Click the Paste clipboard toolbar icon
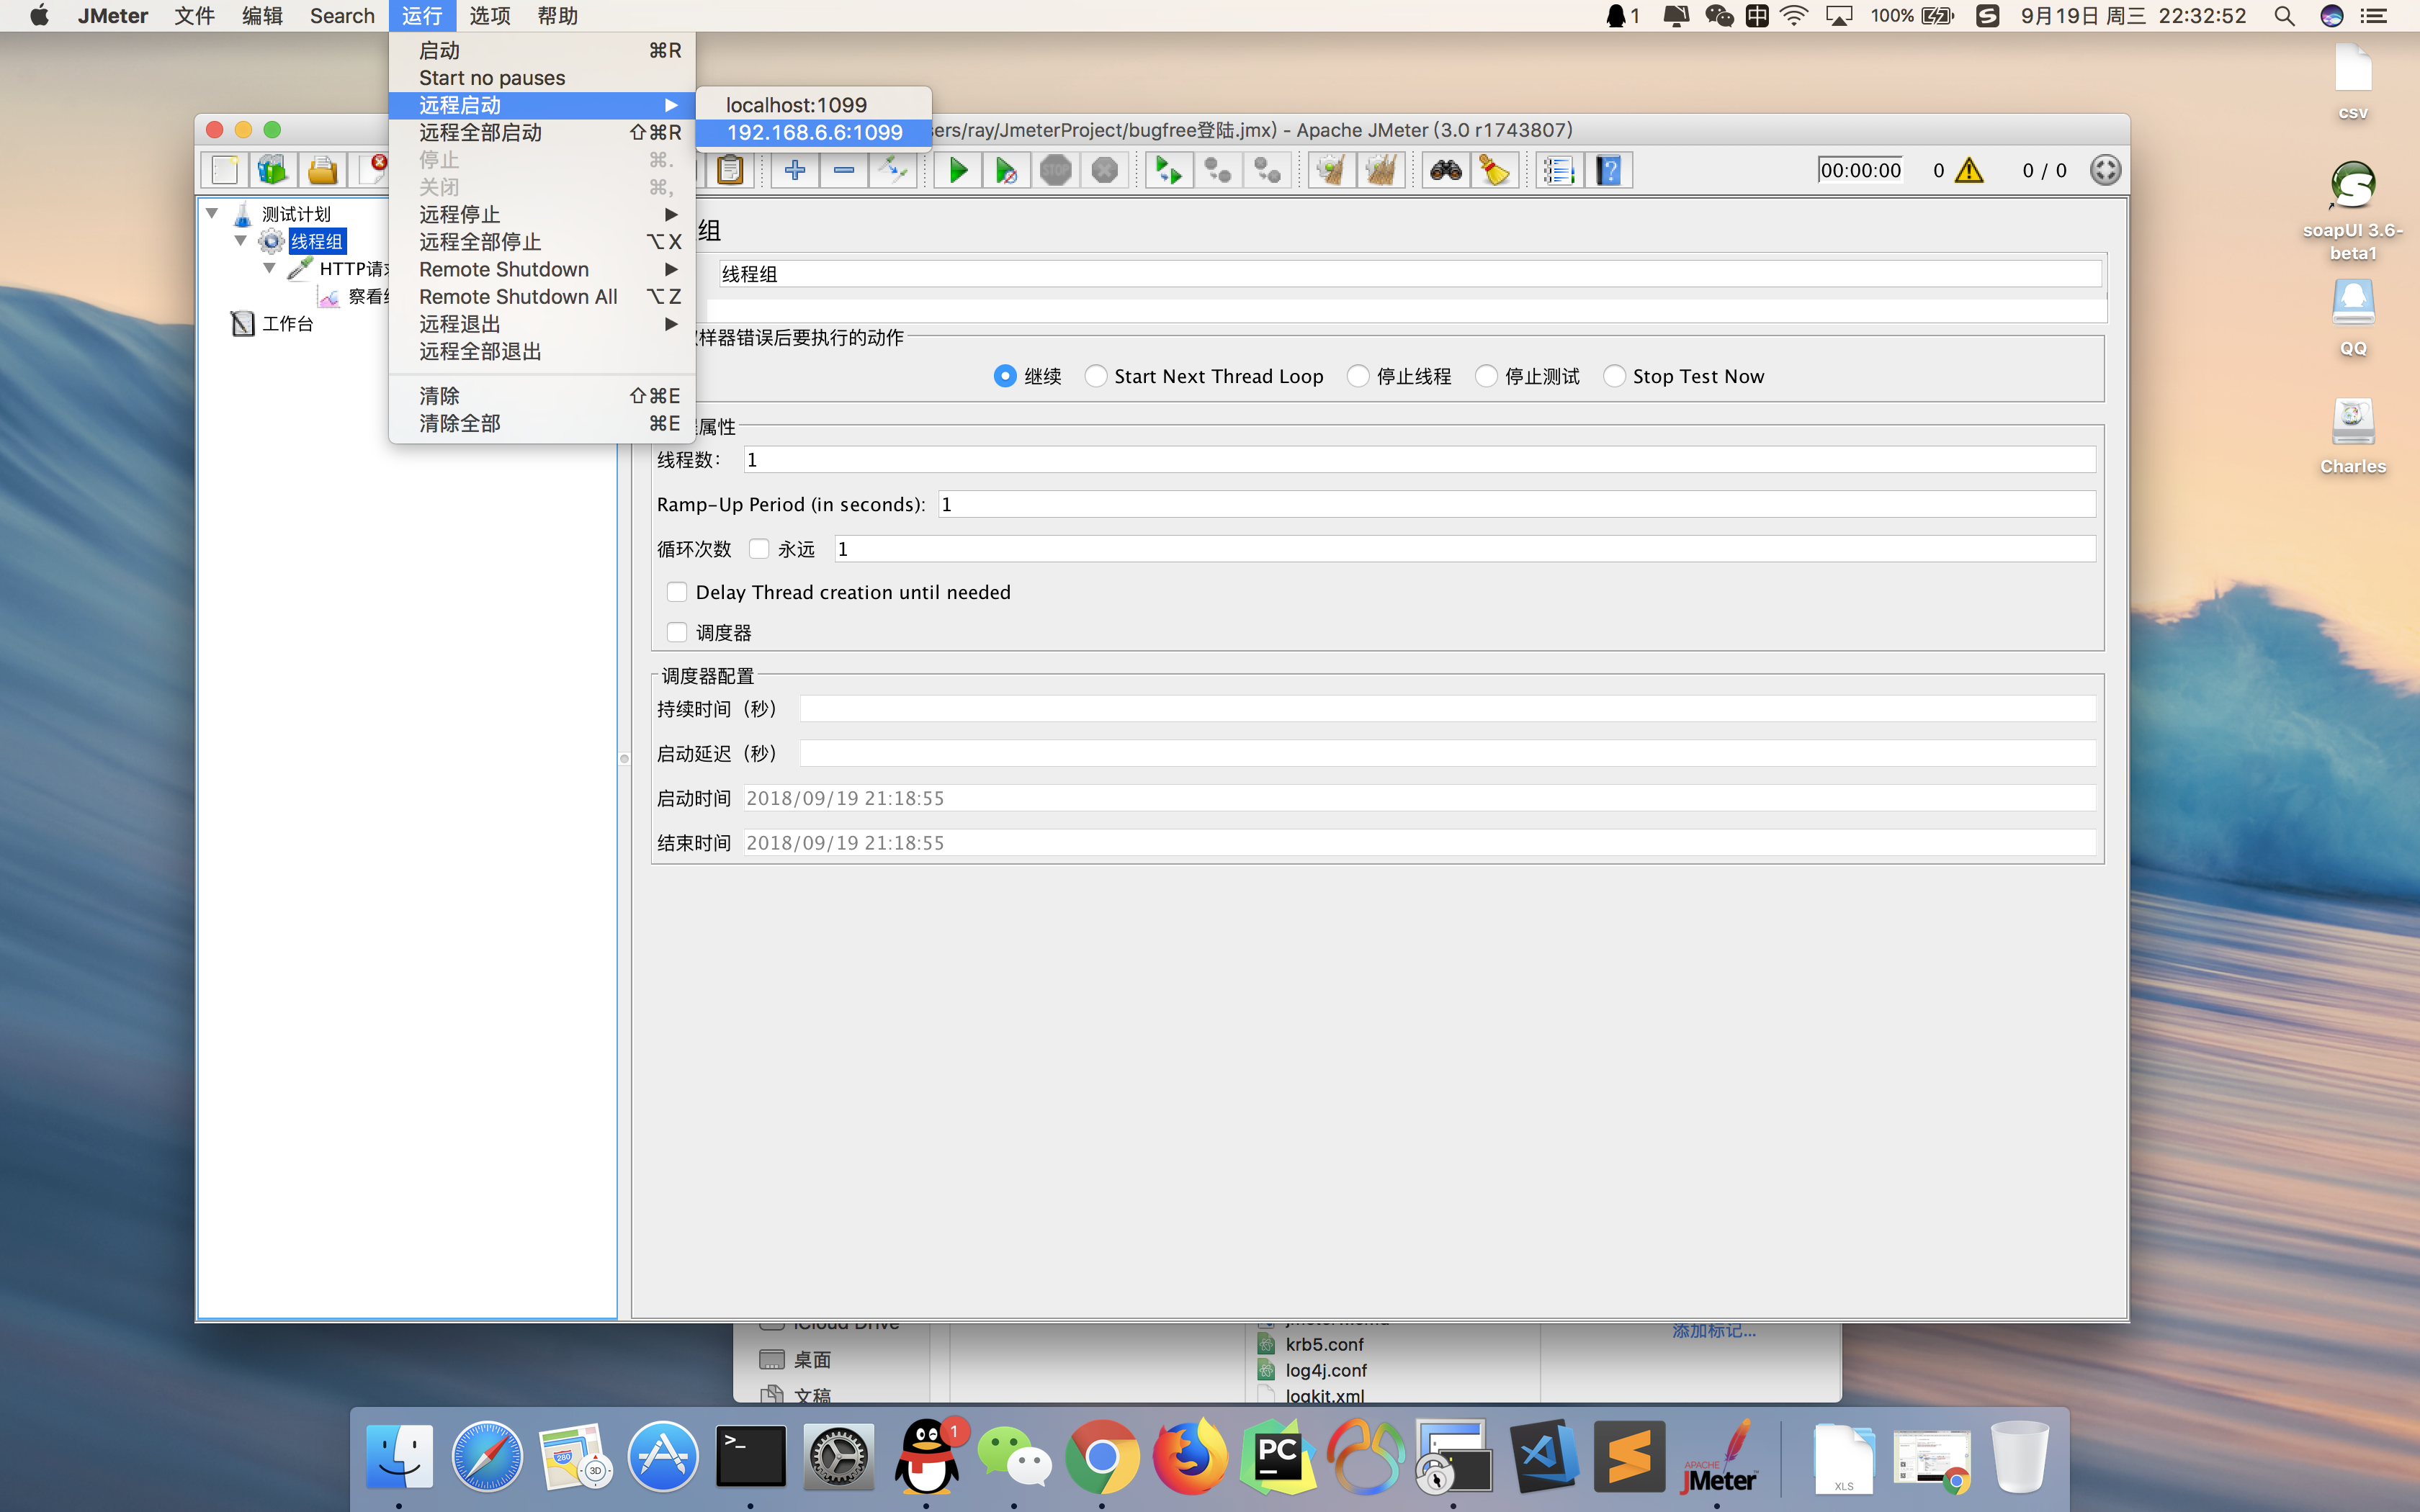Viewport: 2420px width, 1512px height. coord(731,171)
